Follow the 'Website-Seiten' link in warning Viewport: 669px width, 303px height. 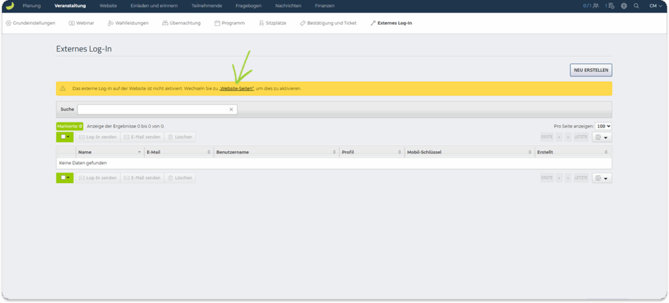pyautogui.click(x=237, y=89)
